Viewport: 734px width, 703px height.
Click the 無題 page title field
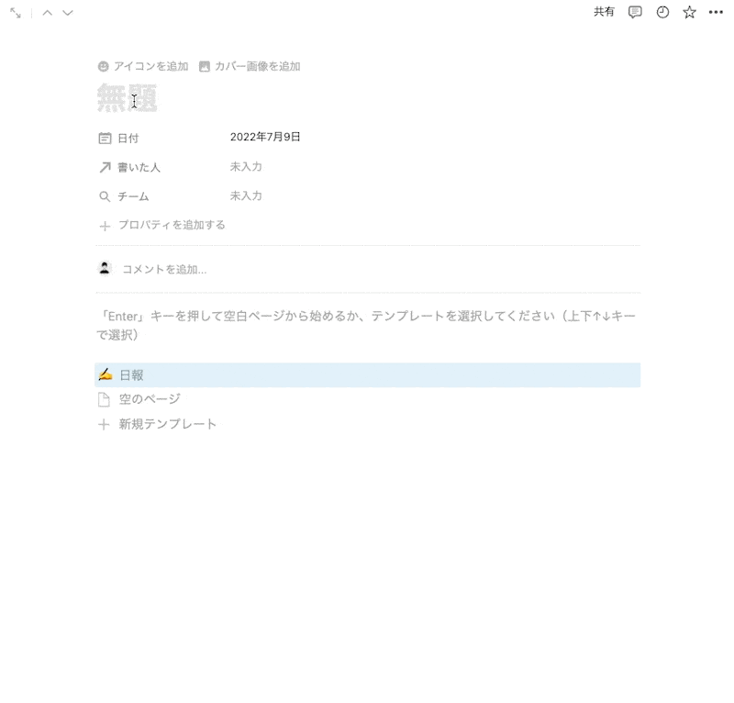coord(127,98)
